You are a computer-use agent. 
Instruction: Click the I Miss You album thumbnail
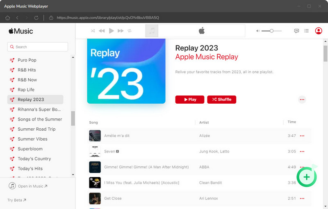coord(95,183)
